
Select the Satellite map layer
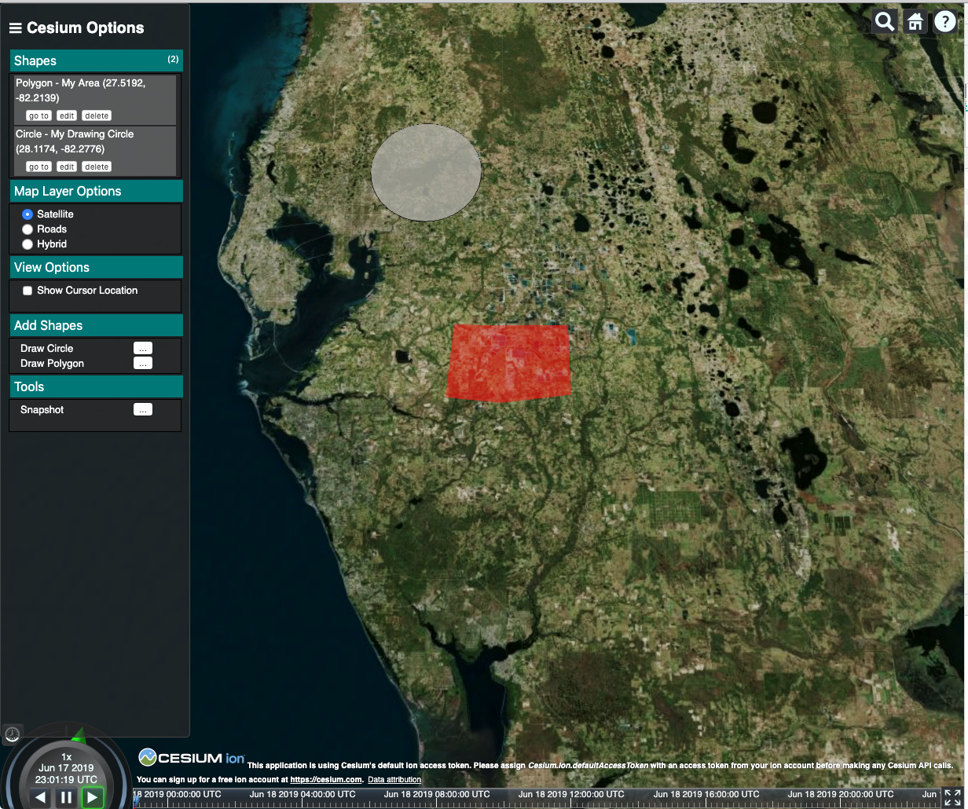coord(27,214)
